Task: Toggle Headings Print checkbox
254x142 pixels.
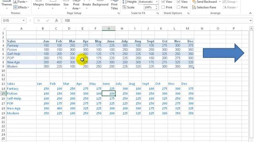Action: coord(179,7)
